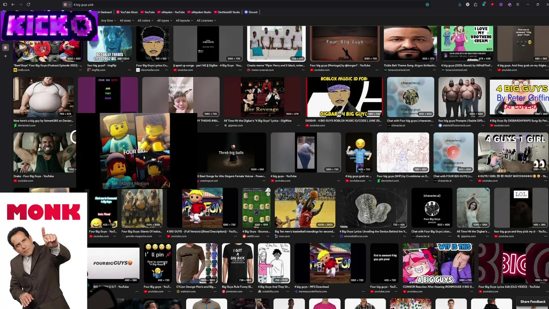Click the purple hexagon extension icon
The image size is (549, 309).
click(501, 4)
